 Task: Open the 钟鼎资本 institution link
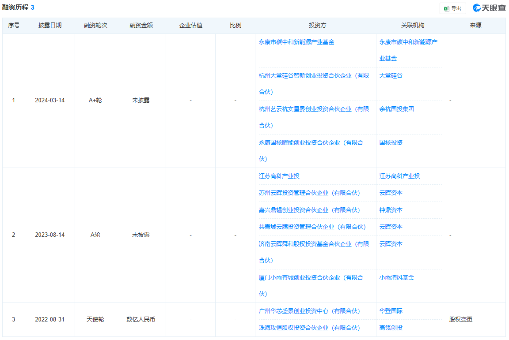point(391,210)
